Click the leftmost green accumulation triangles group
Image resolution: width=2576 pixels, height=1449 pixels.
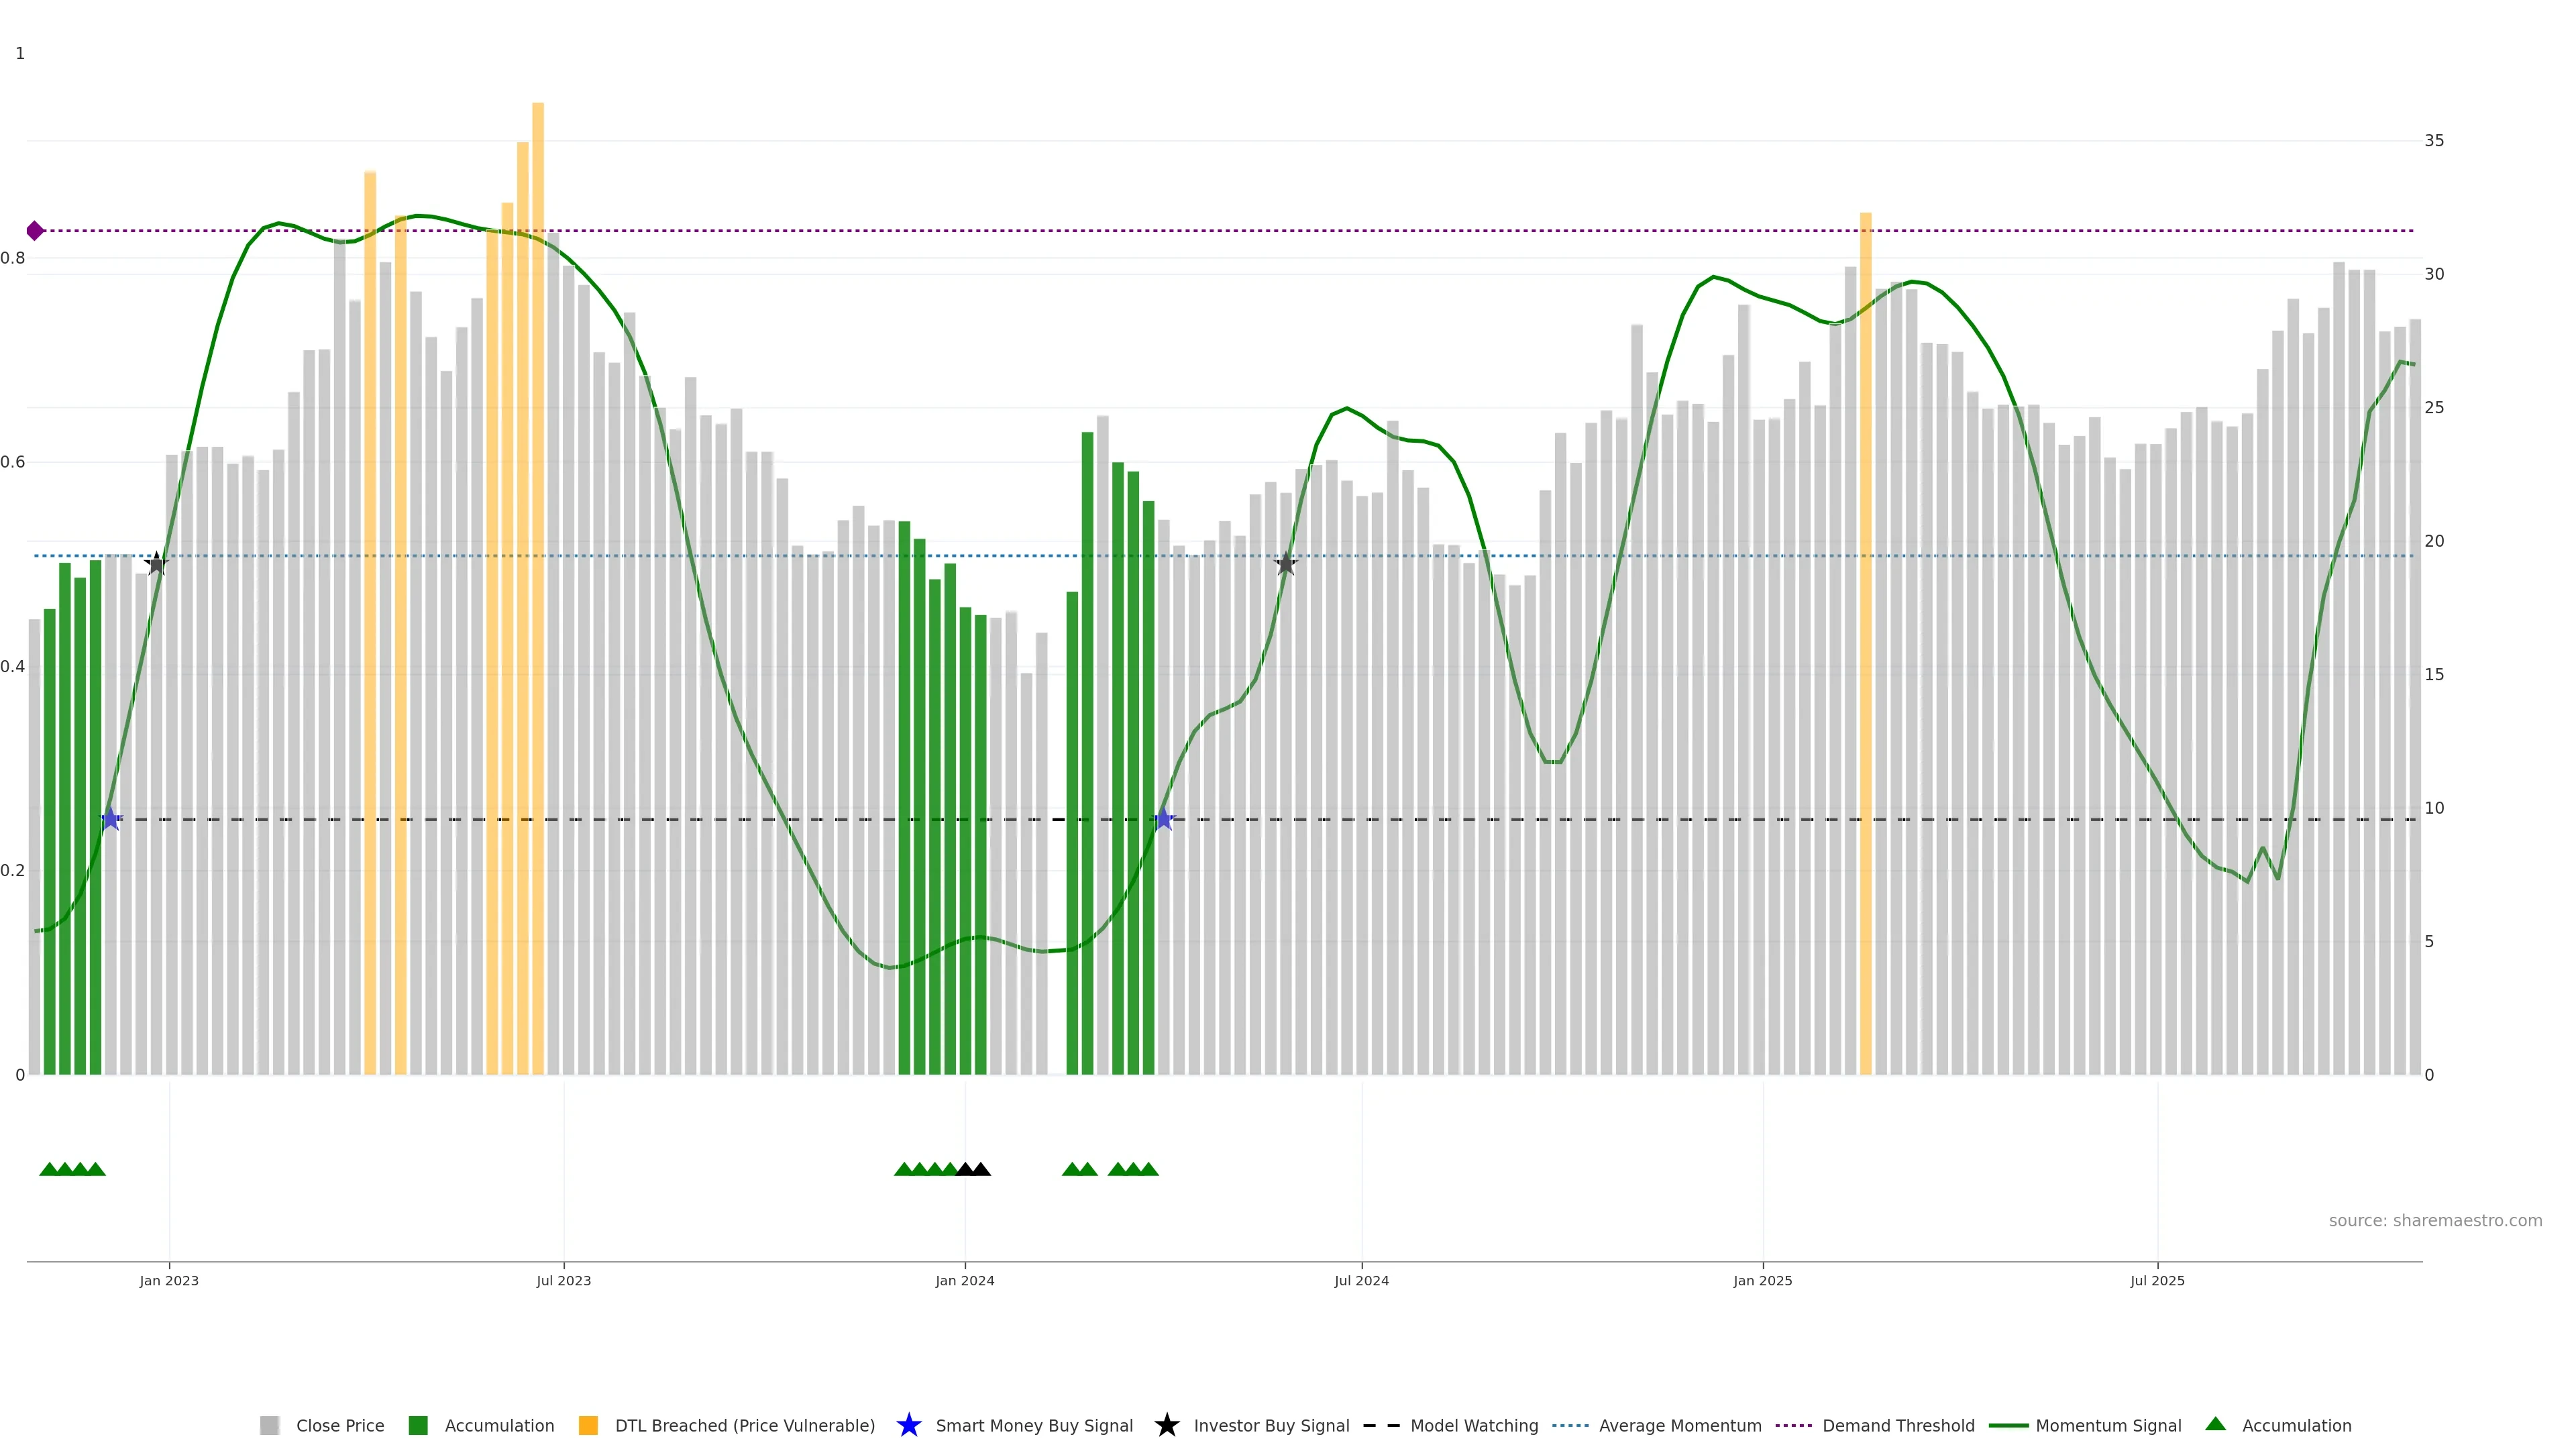click(72, 1169)
